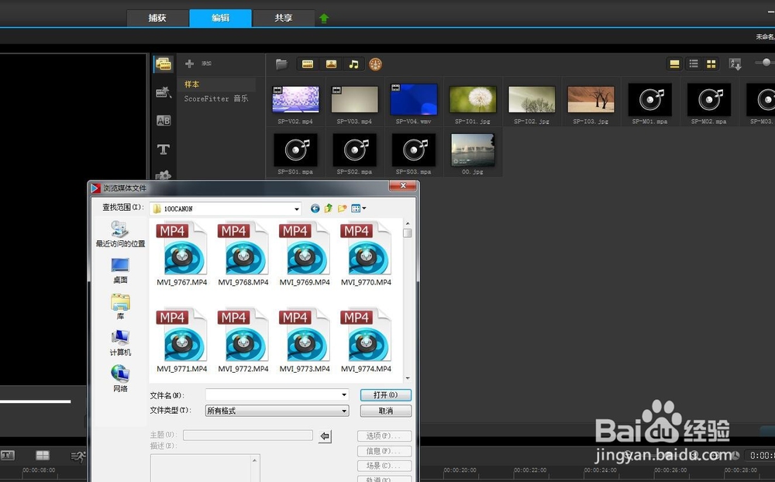This screenshot has height=482, width=775.
Task: Open the view menu dropdown in dialog
Action: tap(358, 208)
